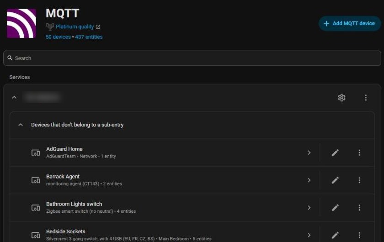Open the 50 devices link
Viewport: 384px width, 242px height.
pos(58,37)
